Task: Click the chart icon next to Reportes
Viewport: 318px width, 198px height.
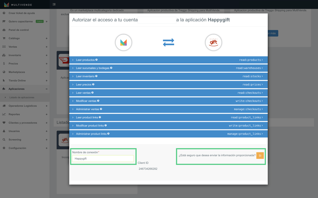Action: (4, 114)
